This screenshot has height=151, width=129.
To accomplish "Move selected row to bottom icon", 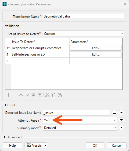I will 40,95.
